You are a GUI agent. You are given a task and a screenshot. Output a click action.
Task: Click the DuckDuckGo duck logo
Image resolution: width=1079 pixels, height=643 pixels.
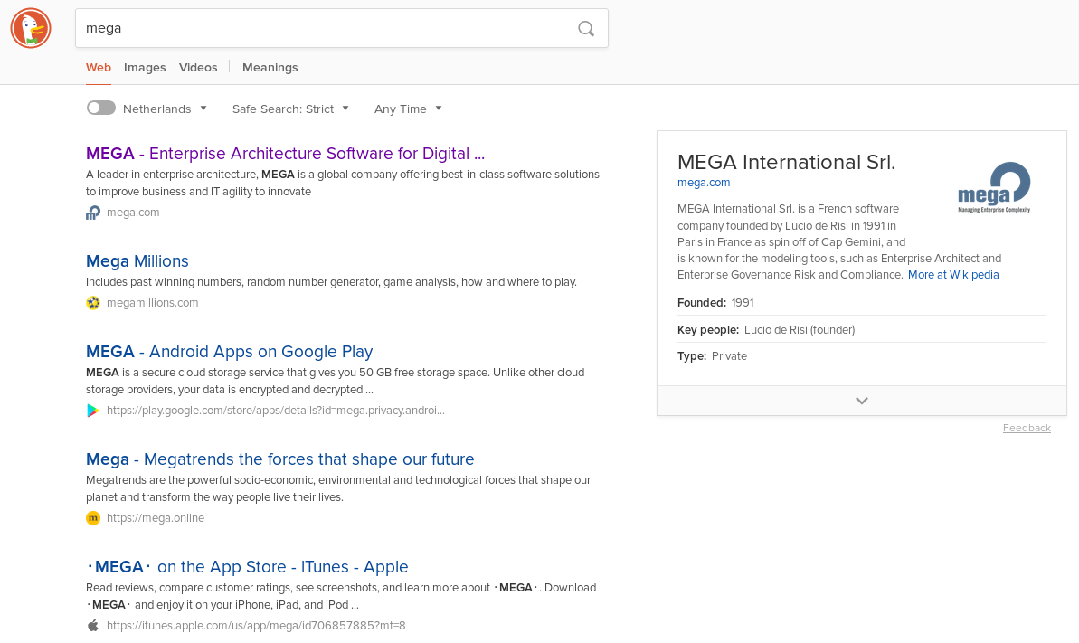31,28
